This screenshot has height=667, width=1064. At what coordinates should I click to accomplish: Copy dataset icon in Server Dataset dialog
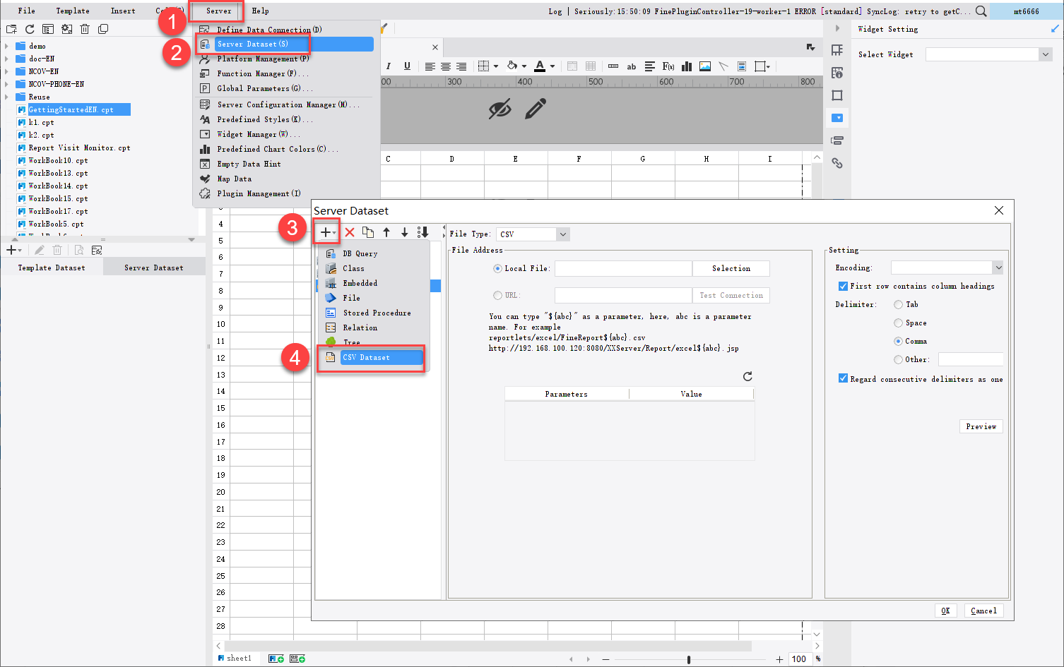368,232
